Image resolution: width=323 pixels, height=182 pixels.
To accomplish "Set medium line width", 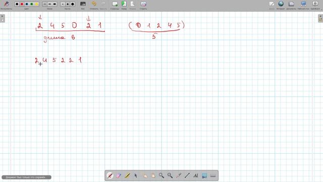I will [x=49, y=4].
